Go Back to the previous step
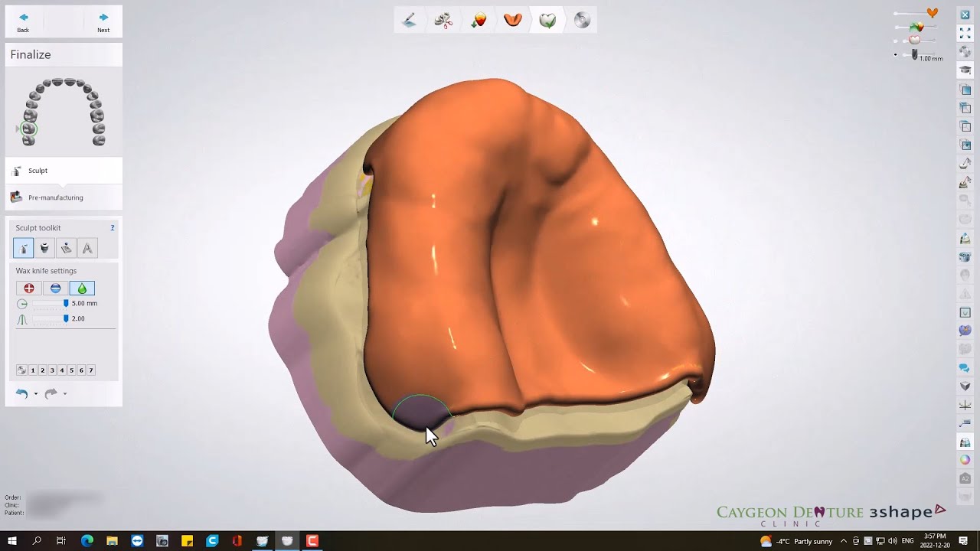Screen dimensions: 980x551 [x=23, y=22]
